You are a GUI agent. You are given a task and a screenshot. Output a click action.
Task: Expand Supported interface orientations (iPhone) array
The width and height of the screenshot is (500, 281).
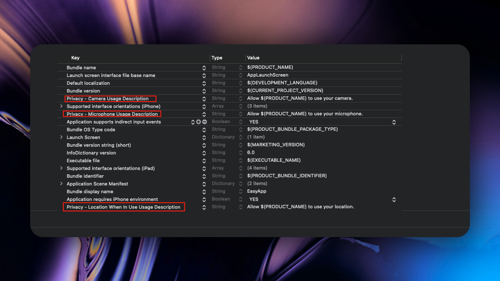click(61, 106)
